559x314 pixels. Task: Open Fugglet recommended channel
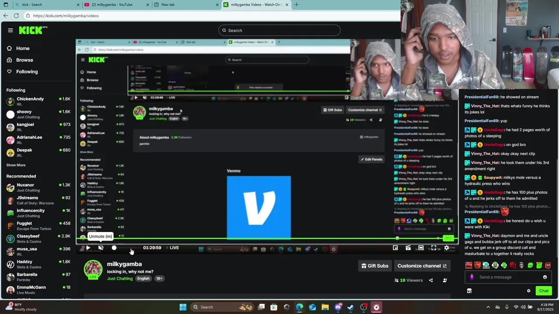click(x=38, y=226)
